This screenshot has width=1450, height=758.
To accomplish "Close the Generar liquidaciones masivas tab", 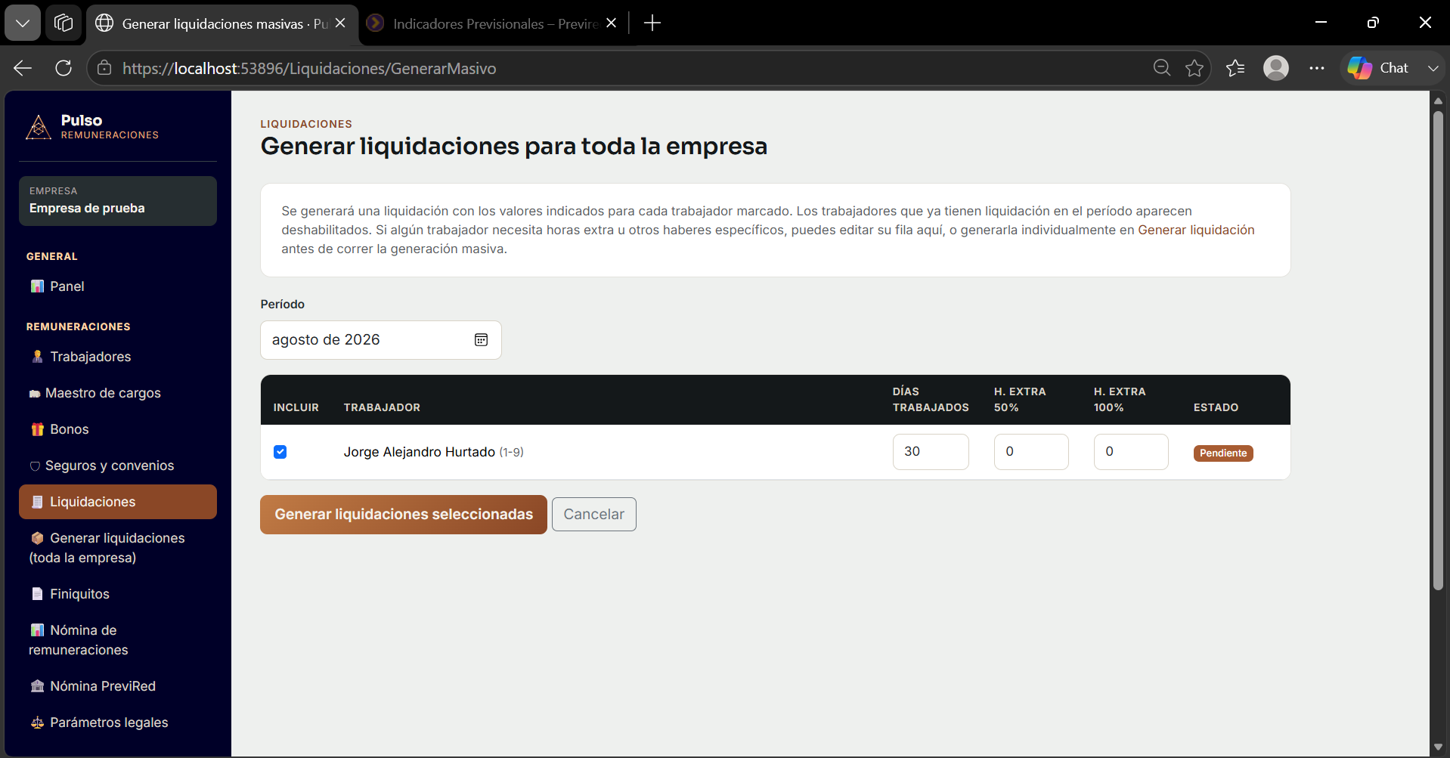I will tap(340, 23).
